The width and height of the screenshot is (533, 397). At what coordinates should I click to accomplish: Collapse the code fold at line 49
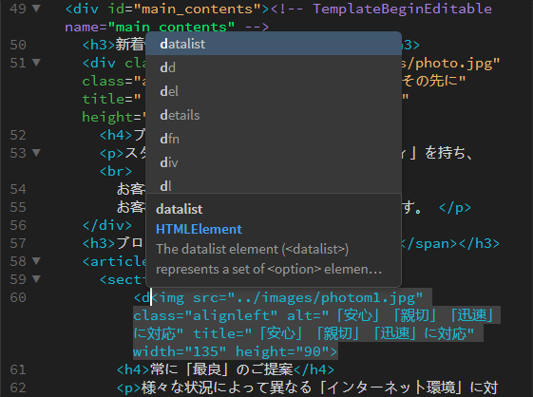pyautogui.click(x=36, y=9)
